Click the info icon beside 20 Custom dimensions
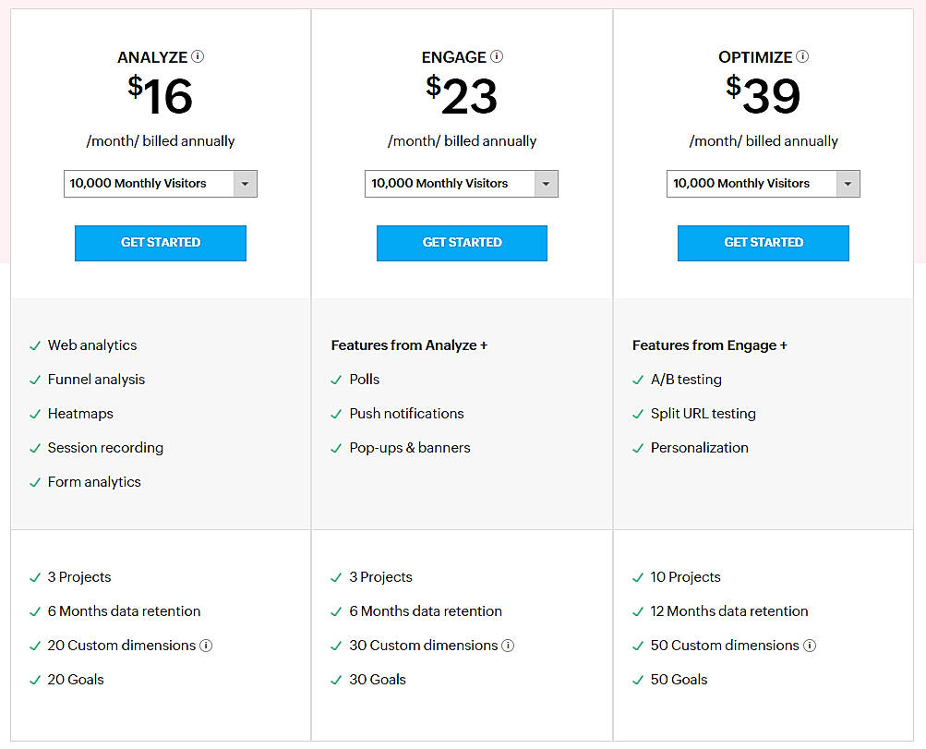The height and width of the screenshot is (749, 926). pyautogui.click(x=204, y=646)
